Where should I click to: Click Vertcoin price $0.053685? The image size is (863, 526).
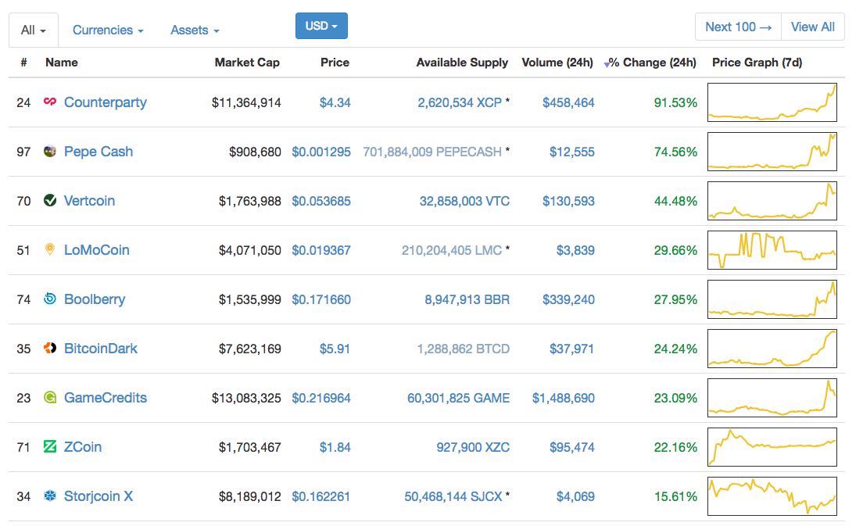click(320, 202)
